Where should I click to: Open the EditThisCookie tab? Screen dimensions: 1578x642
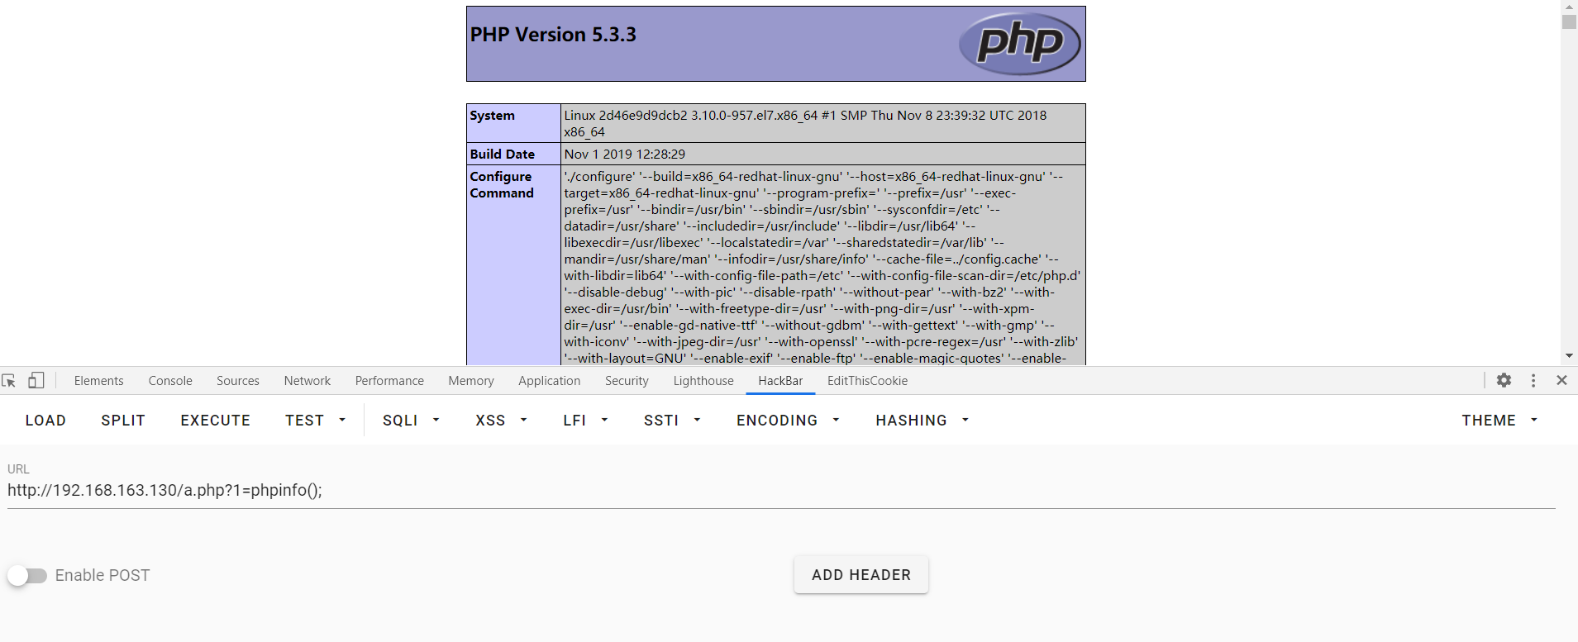(x=867, y=381)
